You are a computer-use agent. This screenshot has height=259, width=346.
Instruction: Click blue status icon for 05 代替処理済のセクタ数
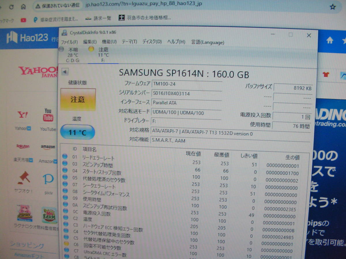click(x=65, y=177)
